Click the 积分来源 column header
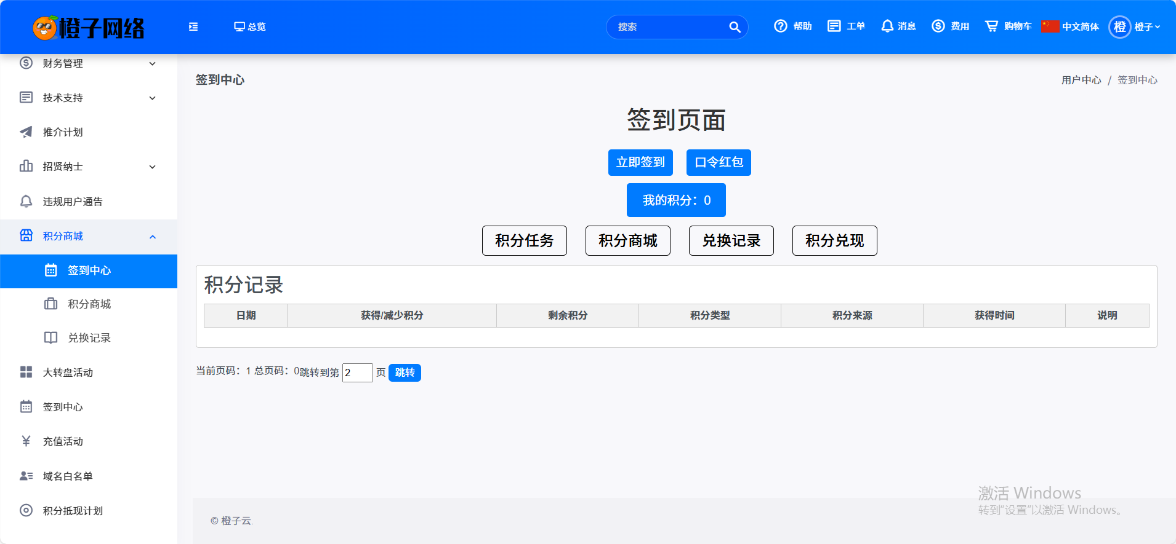Viewport: 1176px width, 544px height. (x=852, y=315)
